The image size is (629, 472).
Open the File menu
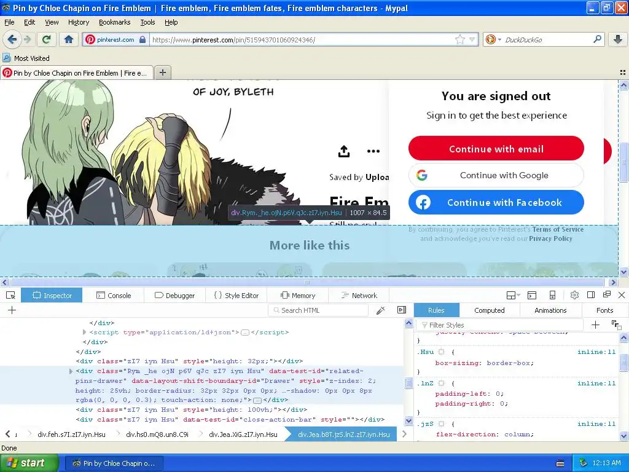tap(9, 22)
